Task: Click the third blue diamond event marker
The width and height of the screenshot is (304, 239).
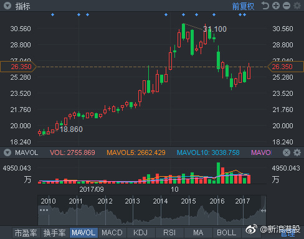Action: click(88, 14)
